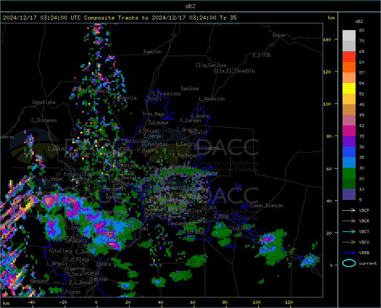This screenshot has width=381, height=308.
Task: Click the 'L_Vegas' map label
Action: point(54,179)
